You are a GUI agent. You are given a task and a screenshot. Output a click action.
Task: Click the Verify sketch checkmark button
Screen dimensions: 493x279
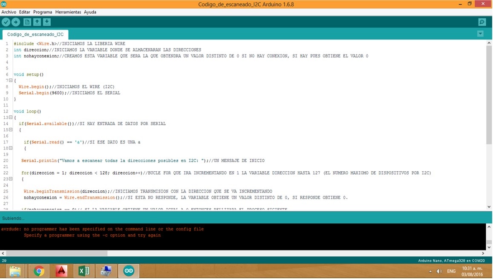point(6,22)
